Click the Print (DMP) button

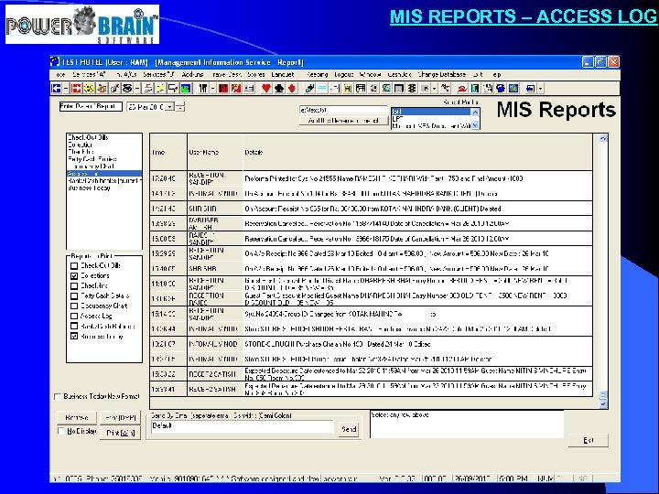[120, 418]
